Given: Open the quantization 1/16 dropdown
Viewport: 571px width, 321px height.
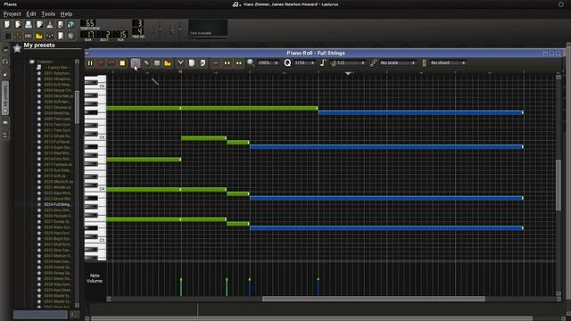Looking at the screenshot, I should pos(305,63).
